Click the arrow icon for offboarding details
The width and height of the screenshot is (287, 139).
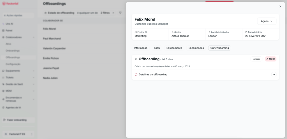(274, 75)
